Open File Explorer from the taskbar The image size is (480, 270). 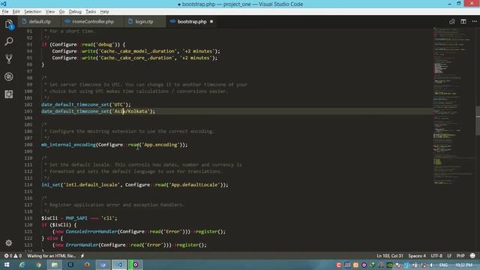pyautogui.click(x=55, y=265)
